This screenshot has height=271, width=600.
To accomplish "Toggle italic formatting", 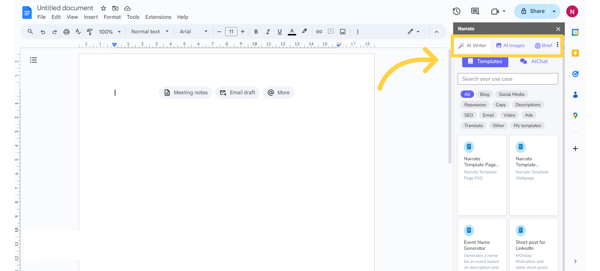I will pyautogui.click(x=268, y=32).
